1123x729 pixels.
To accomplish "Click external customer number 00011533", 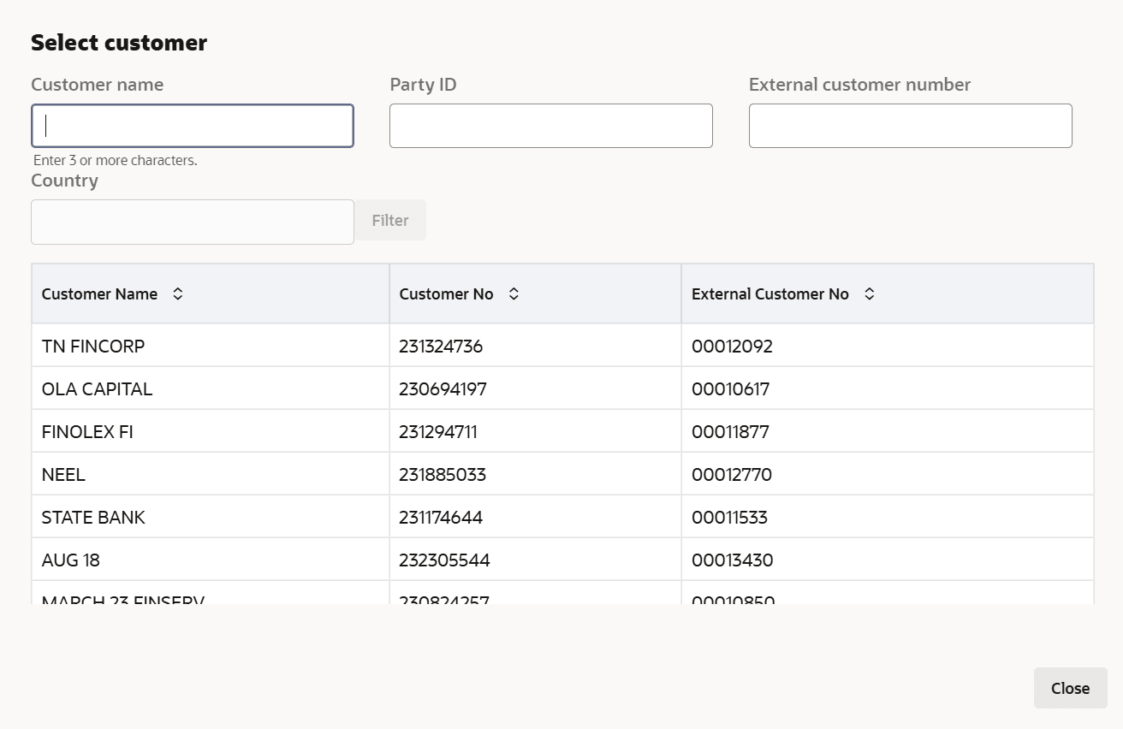I will pyautogui.click(x=729, y=518).
